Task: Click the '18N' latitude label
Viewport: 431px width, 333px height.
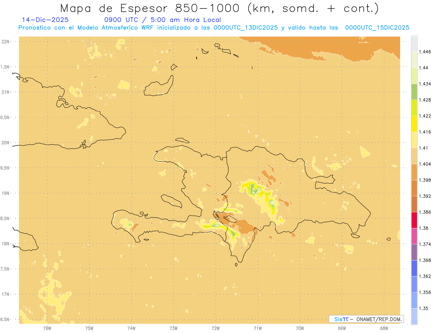Action: 6,244
